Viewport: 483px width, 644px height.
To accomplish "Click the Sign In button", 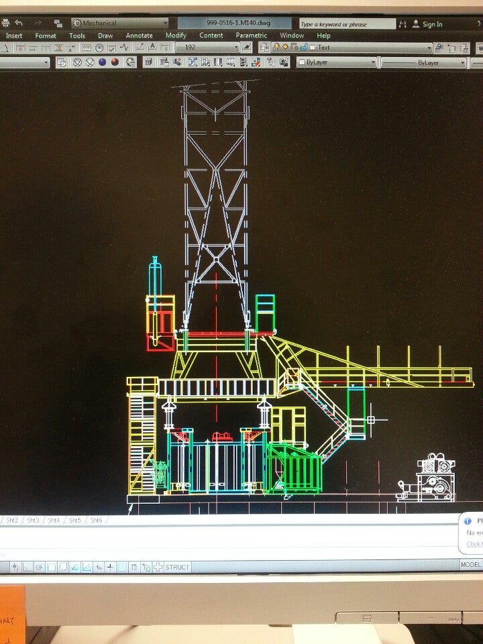I will coord(427,24).
